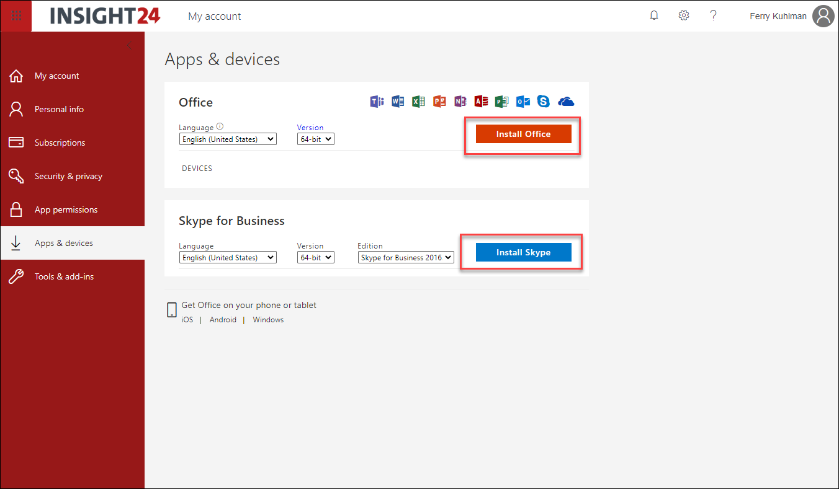Click the OneNote icon in Office card
Screen dimensions: 839x489
click(x=460, y=102)
